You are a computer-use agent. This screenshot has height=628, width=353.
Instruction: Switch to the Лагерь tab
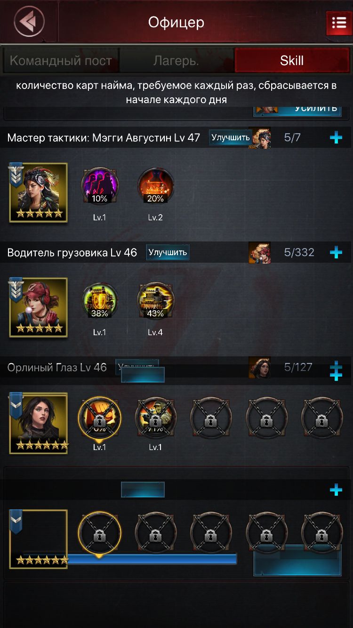pos(176,61)
